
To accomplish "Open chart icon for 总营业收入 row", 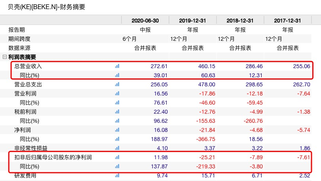I will coord(117,66).
